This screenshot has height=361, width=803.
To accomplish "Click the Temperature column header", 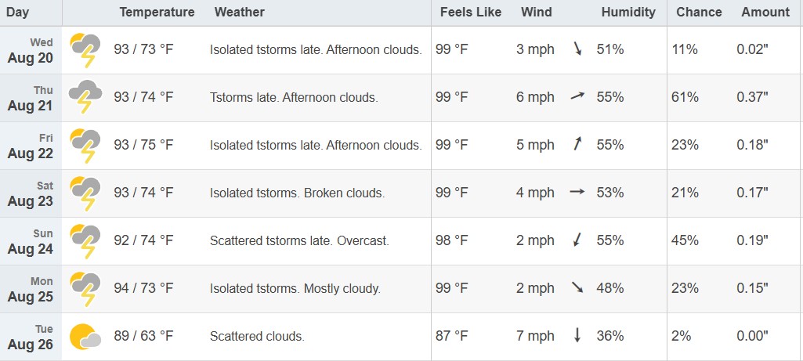I will [x=157, y=12].
